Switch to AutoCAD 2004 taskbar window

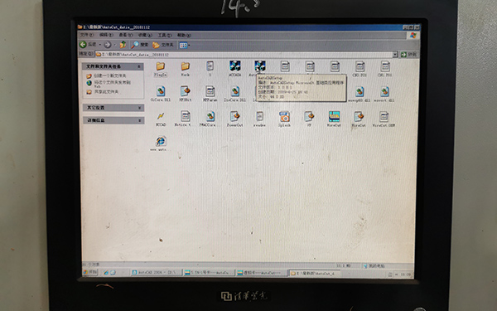tap(157, 272)
